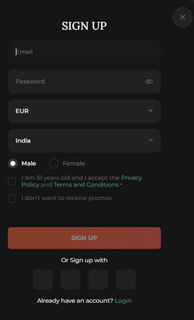The height and width of the screenshot is (320, 194).
Task: Close the sign up dialog
Action: [182, 17]
